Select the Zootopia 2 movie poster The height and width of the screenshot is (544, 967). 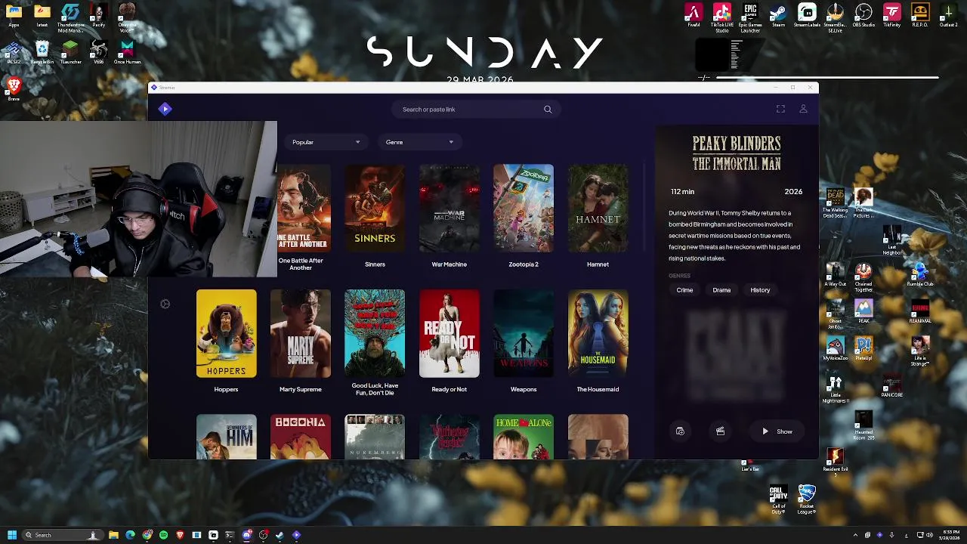point(524,209)
